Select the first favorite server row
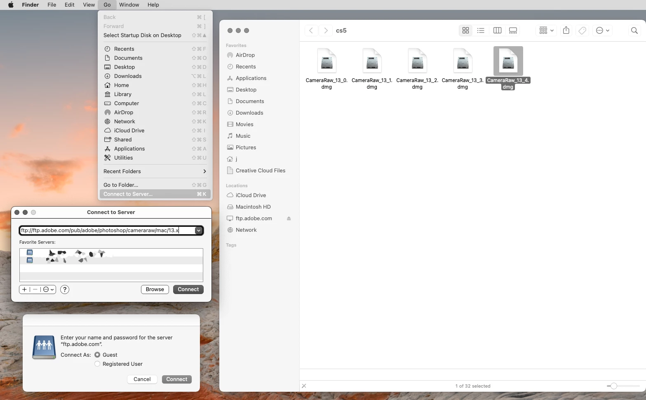Image resolution: width=646 pixels, height=400 pixels. [111, 253]
